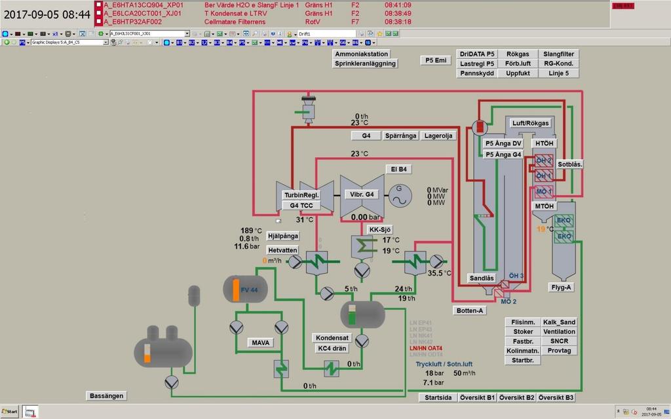Click the Hjälpånga button

click(283, 236)
